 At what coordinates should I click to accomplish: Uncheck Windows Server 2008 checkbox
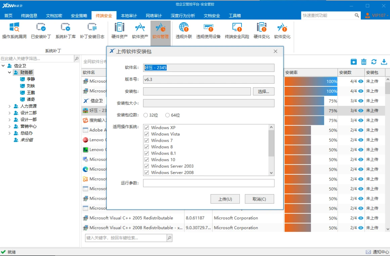[x=147, y=173]
